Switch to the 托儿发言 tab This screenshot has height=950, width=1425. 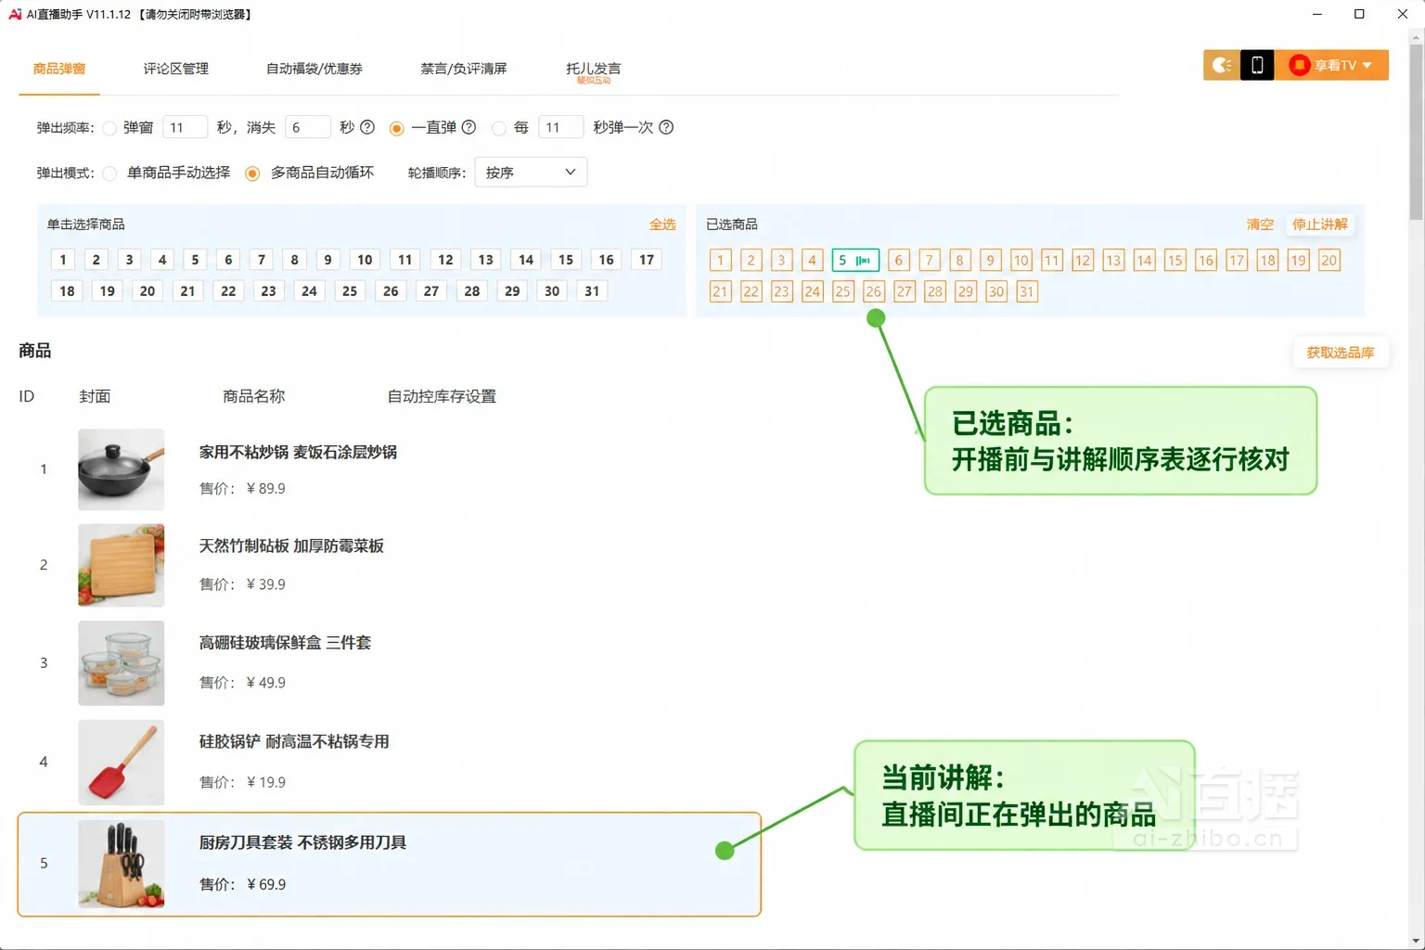594,69
